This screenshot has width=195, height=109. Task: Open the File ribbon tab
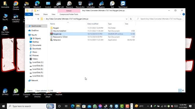pos(29,14)
